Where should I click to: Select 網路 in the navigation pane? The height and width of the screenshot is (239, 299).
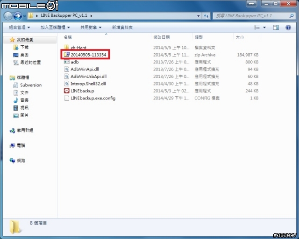[17, 161]
